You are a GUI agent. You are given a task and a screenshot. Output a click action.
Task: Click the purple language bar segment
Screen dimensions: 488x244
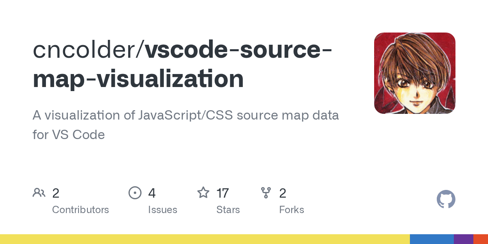tap(464, 239)
